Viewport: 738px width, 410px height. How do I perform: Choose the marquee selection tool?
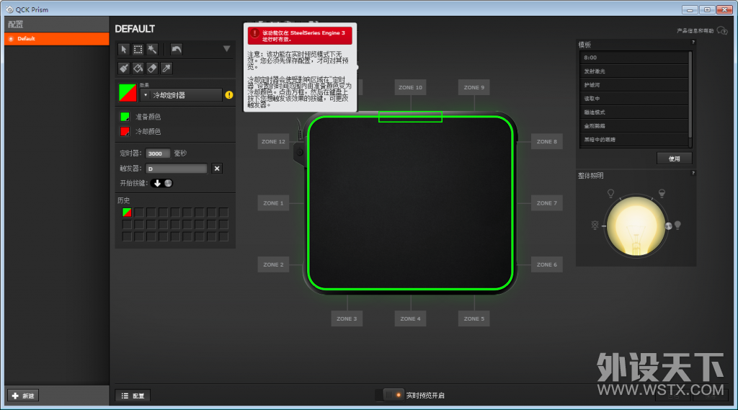[138, 50]
